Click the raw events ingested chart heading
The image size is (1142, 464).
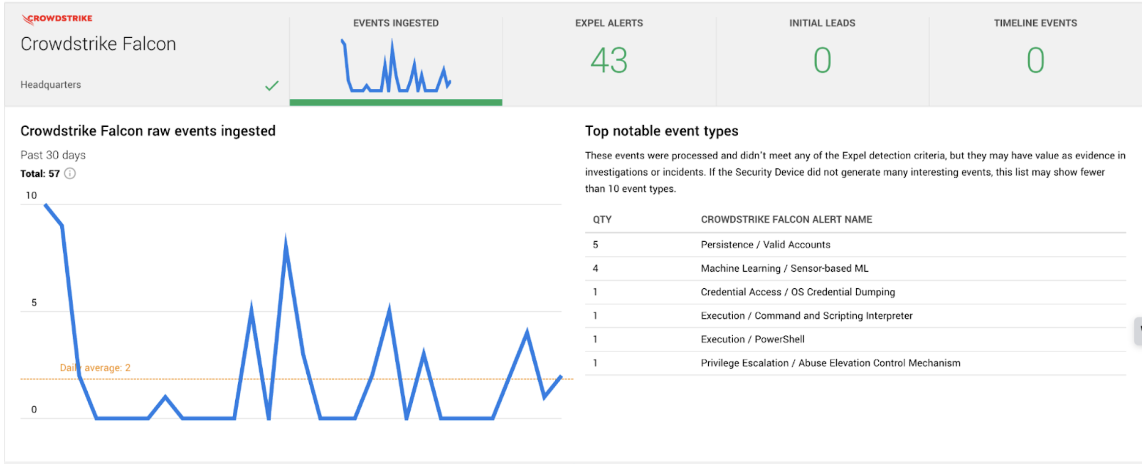pyautogui.click(x=148, y=131)
